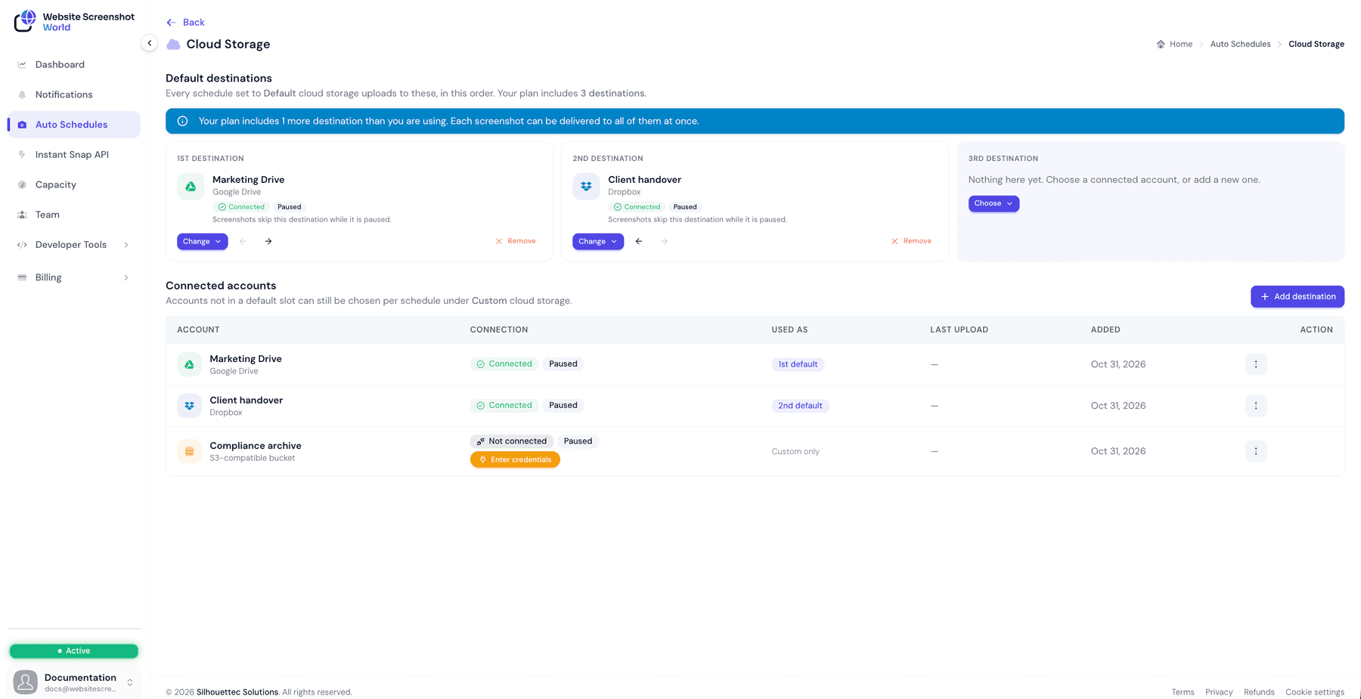Click the Connected badge in the Client handover row
The width and height of the screenshot is (1361, 699).
tap(504, 406)
